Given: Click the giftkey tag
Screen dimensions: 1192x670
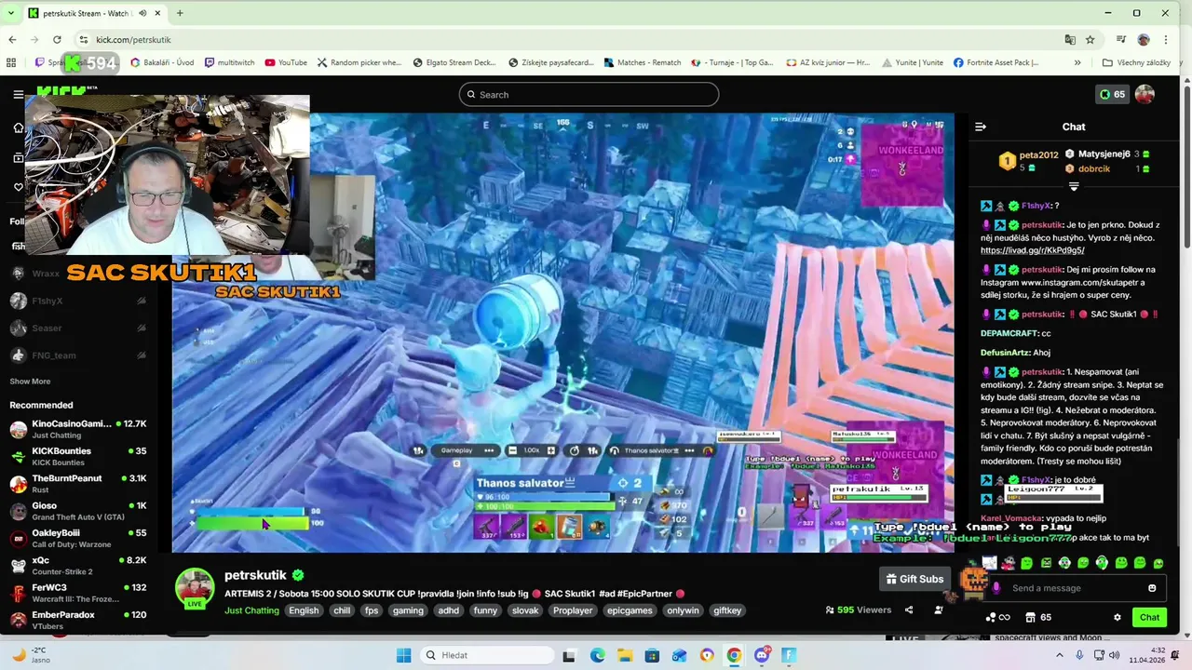Looking at the screenshot, I should [727, 610].
